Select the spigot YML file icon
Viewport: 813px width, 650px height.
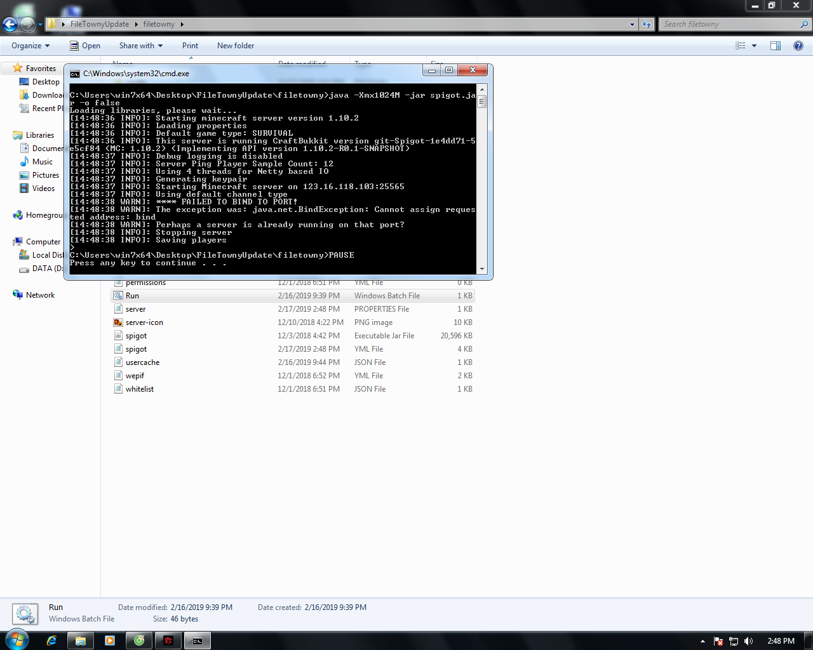tap(118, 349)
